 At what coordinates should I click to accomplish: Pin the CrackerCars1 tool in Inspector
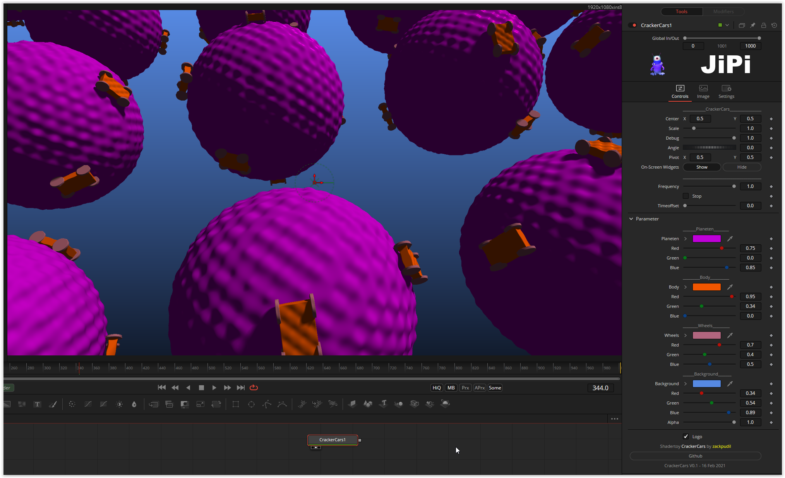point(752,25)
